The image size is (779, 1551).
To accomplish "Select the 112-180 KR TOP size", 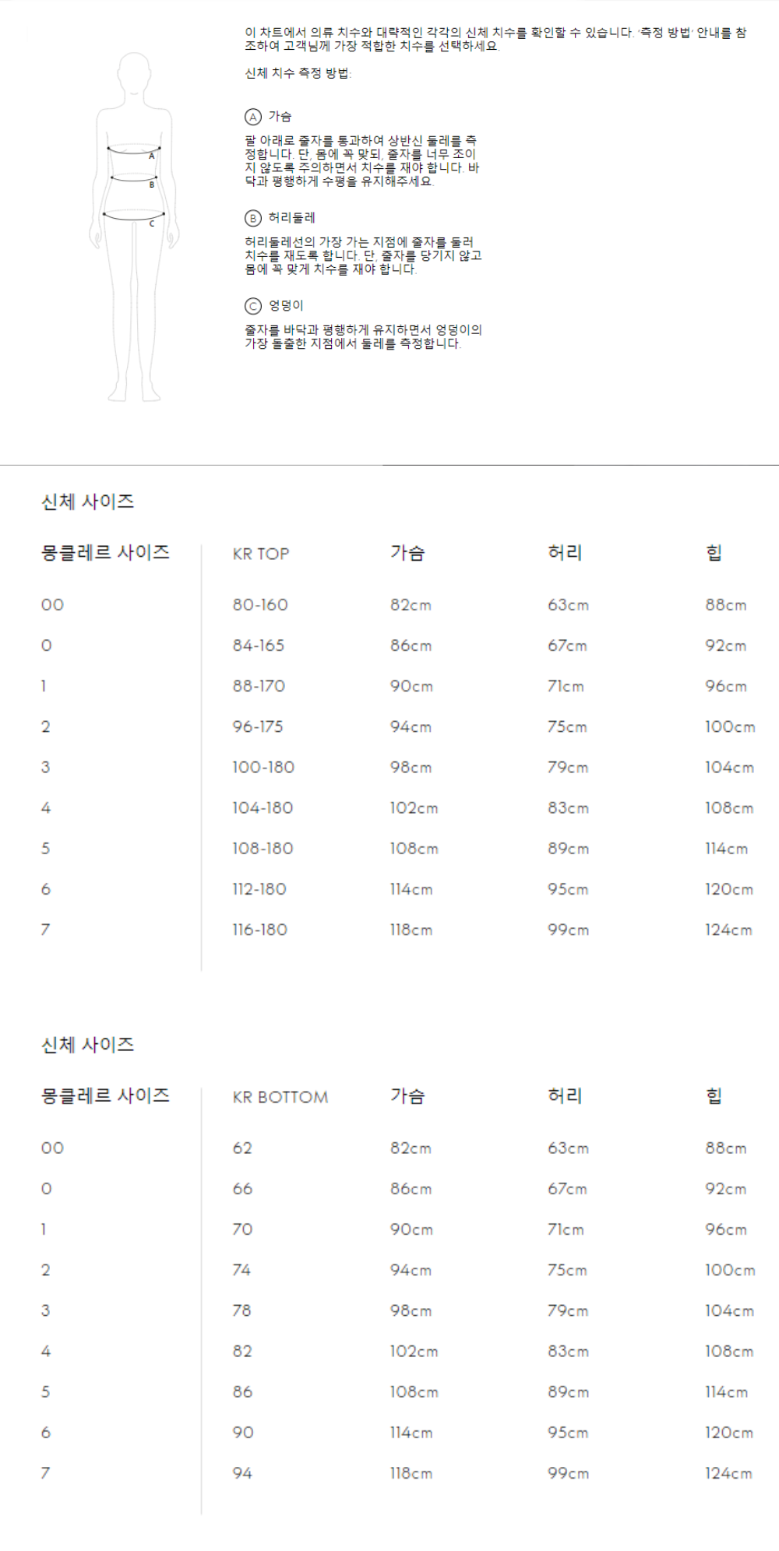I will (x=259, y=888).
